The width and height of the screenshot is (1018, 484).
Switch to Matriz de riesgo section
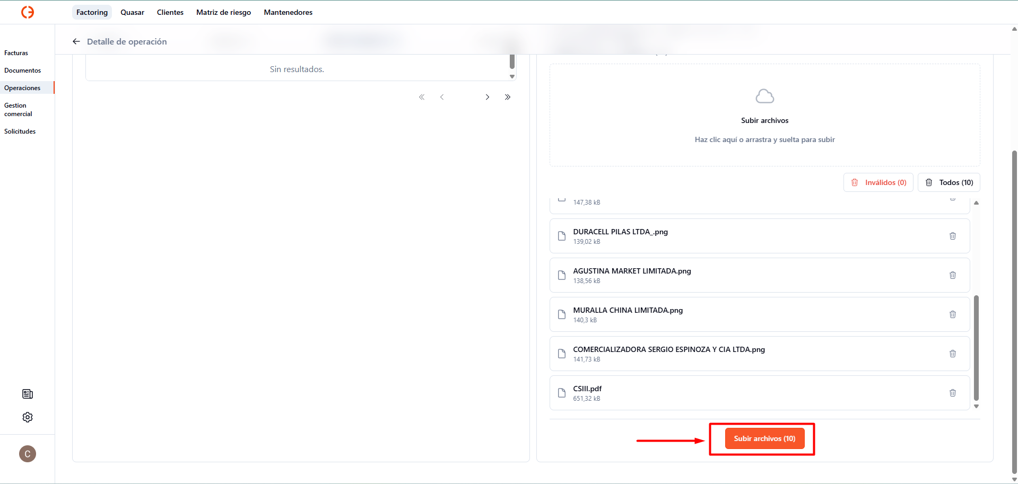click(x=223, y=12)
